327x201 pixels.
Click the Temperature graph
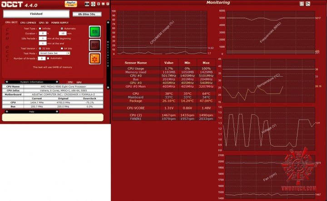pyautogui.click(x=269, y=81)
